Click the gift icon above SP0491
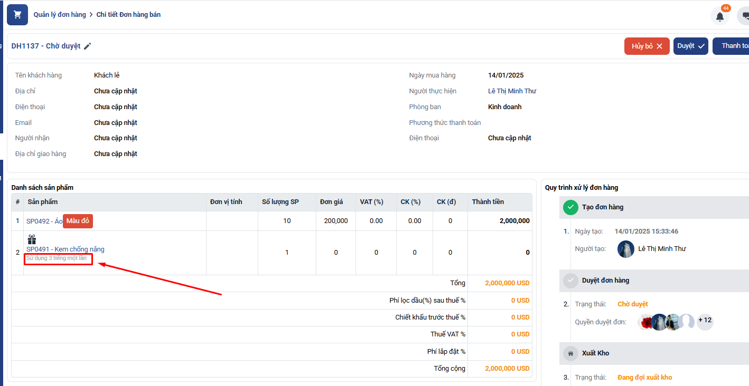The image size is (749, 386). 32,240
